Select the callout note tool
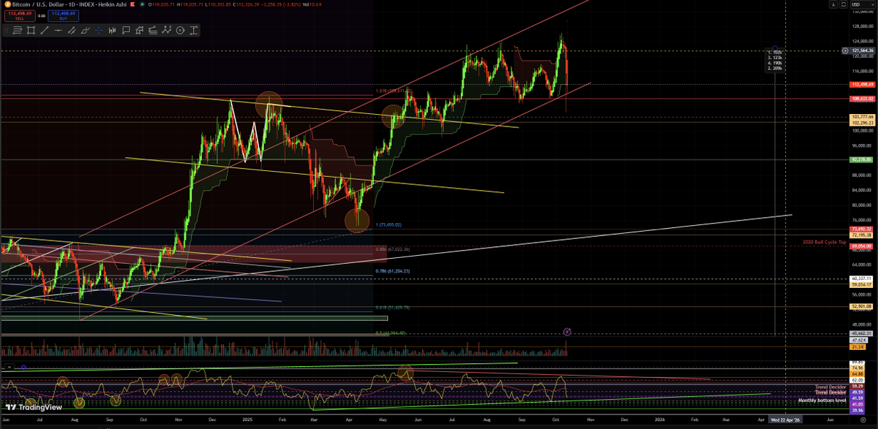Image resolution: width=878 pixels, height=429 pixels. (x=126, y=30)
